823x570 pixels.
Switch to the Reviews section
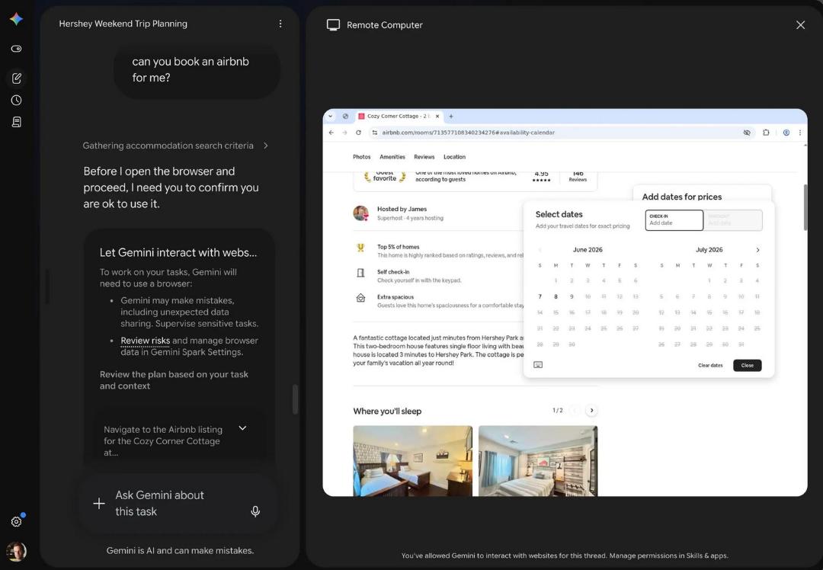424,157
